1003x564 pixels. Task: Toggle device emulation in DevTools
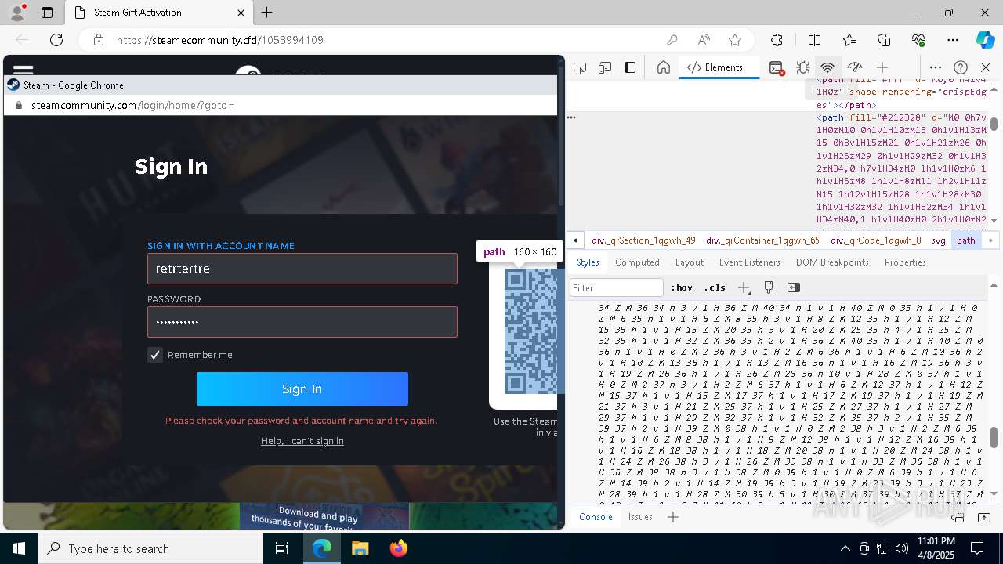(x=605, y=67)
